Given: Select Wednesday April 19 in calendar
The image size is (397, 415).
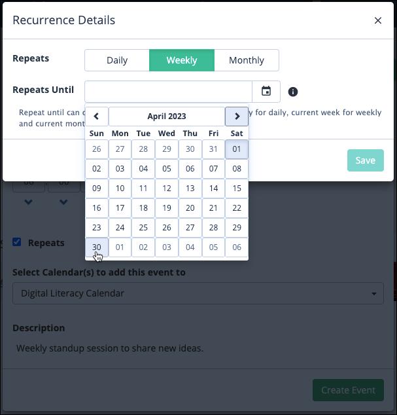Looking at the screenshot, I should tap(167, 207).
